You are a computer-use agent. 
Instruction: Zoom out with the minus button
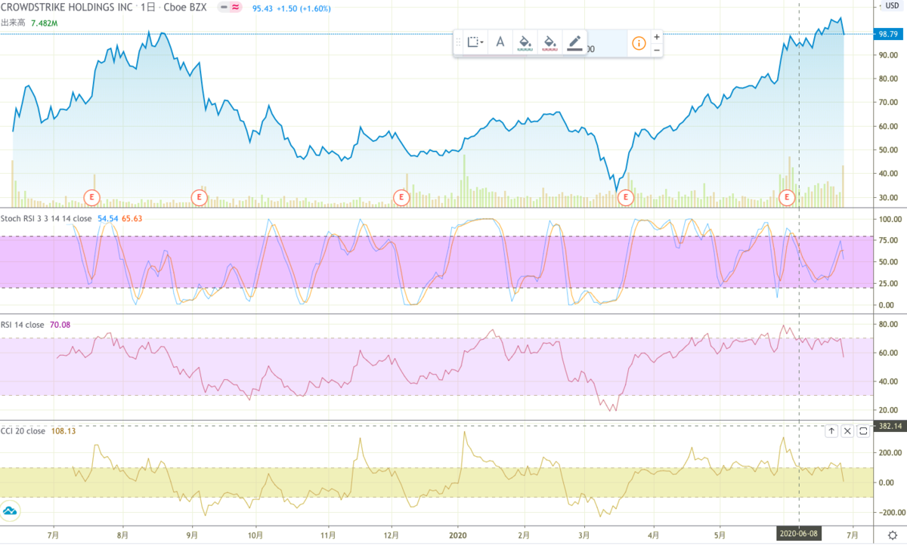tap(657, 50)
